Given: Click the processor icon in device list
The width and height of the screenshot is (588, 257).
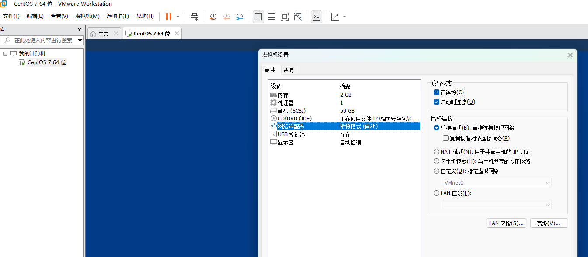Looking at the screenshot, I should (274, 103).
